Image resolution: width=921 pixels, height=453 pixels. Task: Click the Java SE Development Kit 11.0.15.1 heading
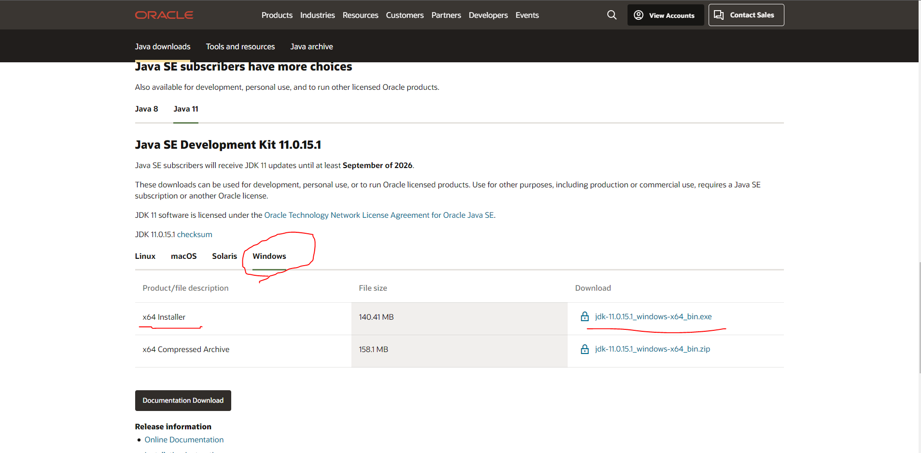click(228, 145)
